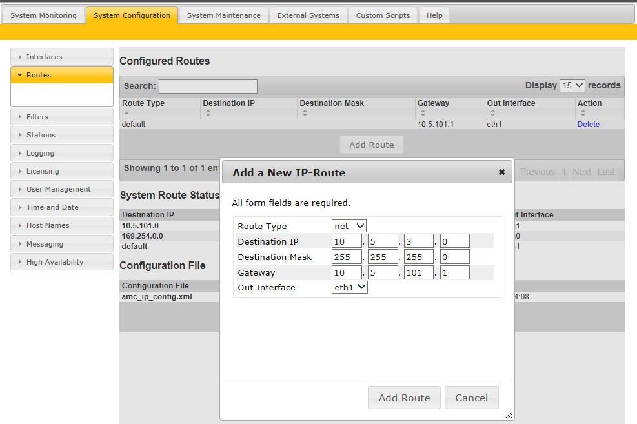637x424 pixels.
Task: Expand the Interfaces sidebar section
Action: [x=62, y=57]
